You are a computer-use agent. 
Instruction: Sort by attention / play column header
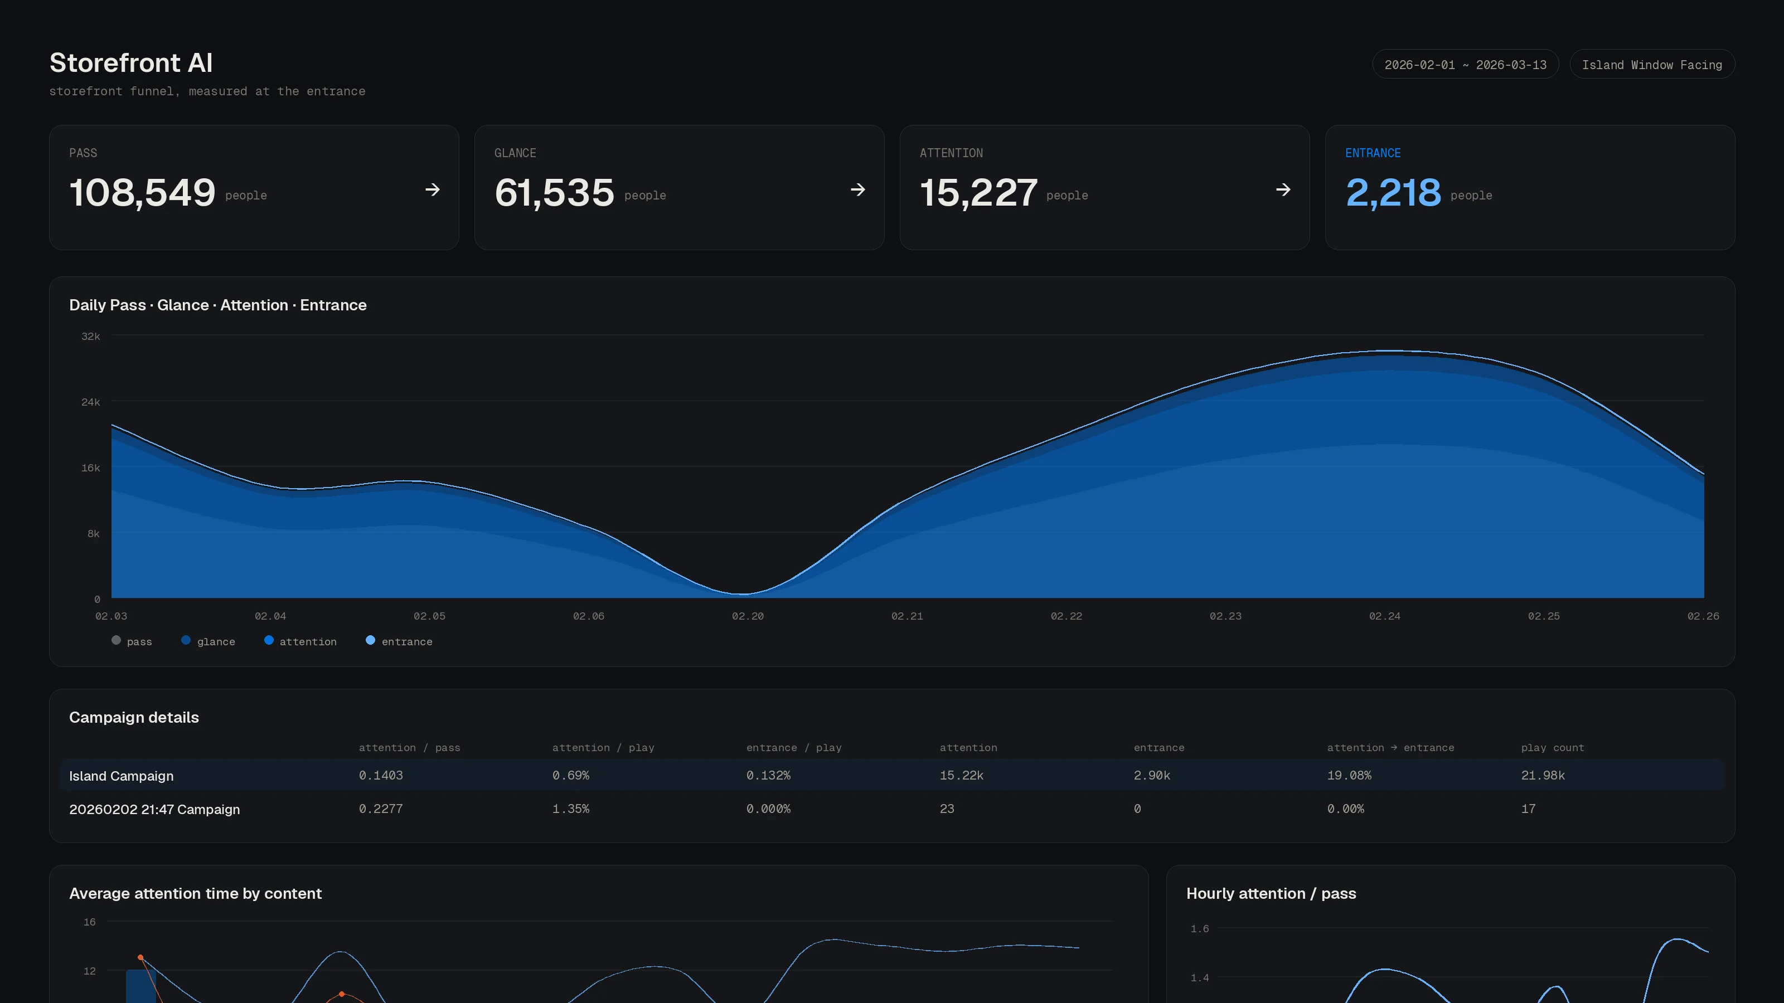click(x=603, y=748)
